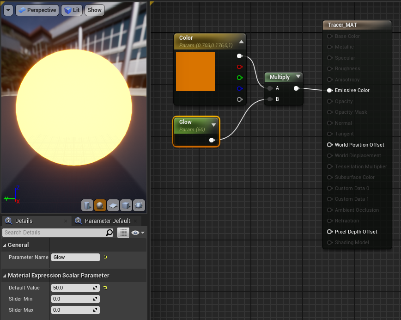Reset Default Value using yellow arrow
This screenshot has height=320, width=401.
[x=105, y=288]
